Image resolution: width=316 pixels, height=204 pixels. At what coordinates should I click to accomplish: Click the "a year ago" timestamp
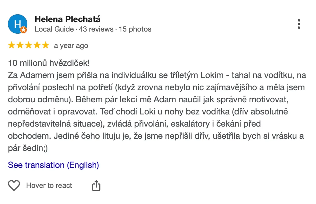[x=71, y=46]
